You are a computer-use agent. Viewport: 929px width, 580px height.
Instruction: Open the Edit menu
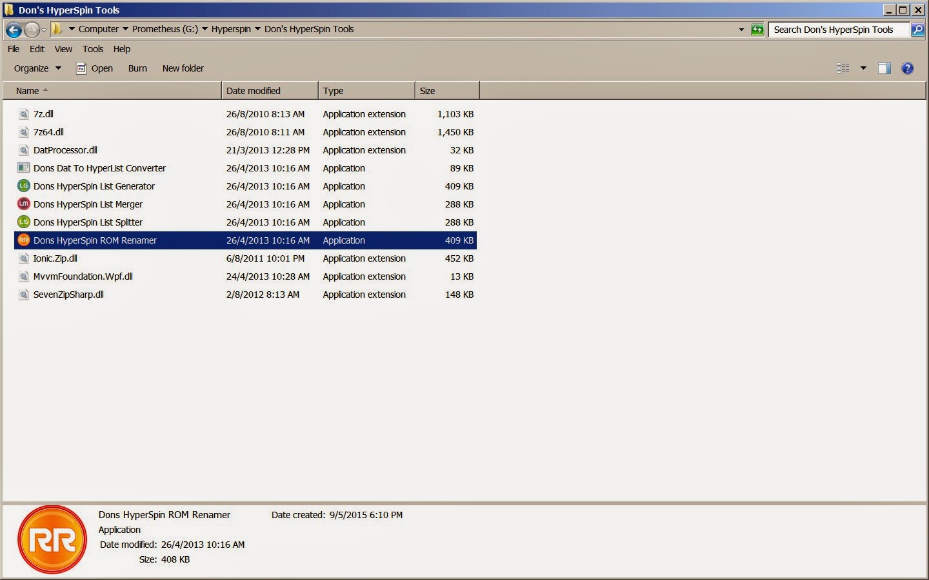coord(37,49)
